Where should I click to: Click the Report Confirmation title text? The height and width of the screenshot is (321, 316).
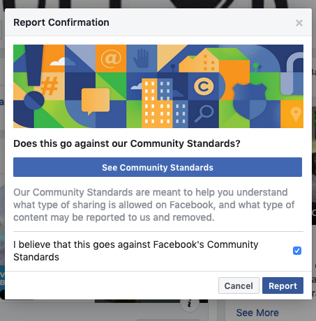[61, 22]
